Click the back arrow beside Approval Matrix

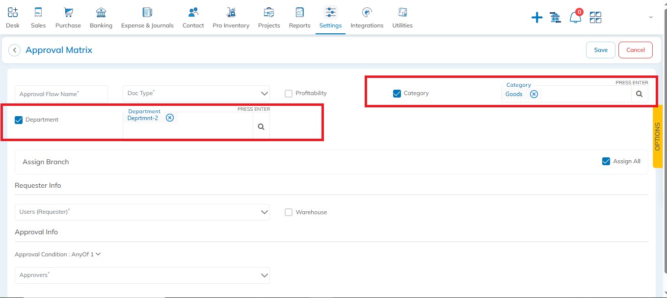(15, 50)
